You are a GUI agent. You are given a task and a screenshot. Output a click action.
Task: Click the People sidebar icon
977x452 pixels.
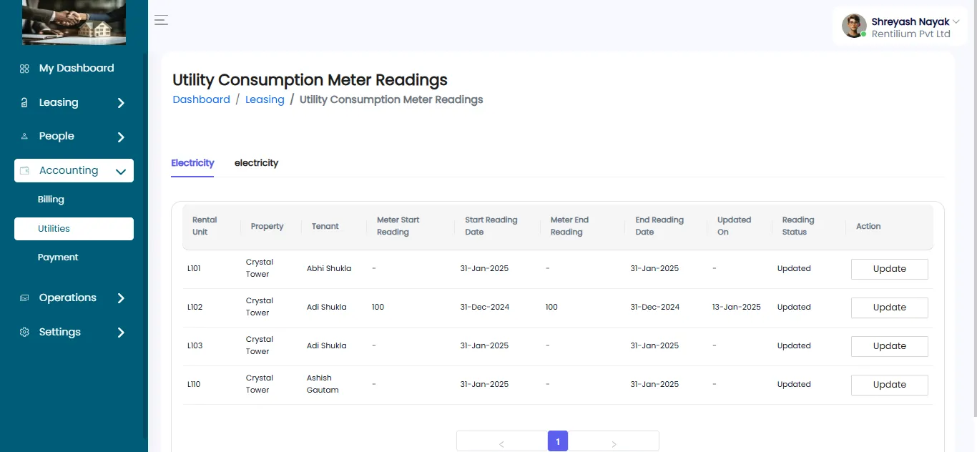pyautogui.click(x=24, y=137)
